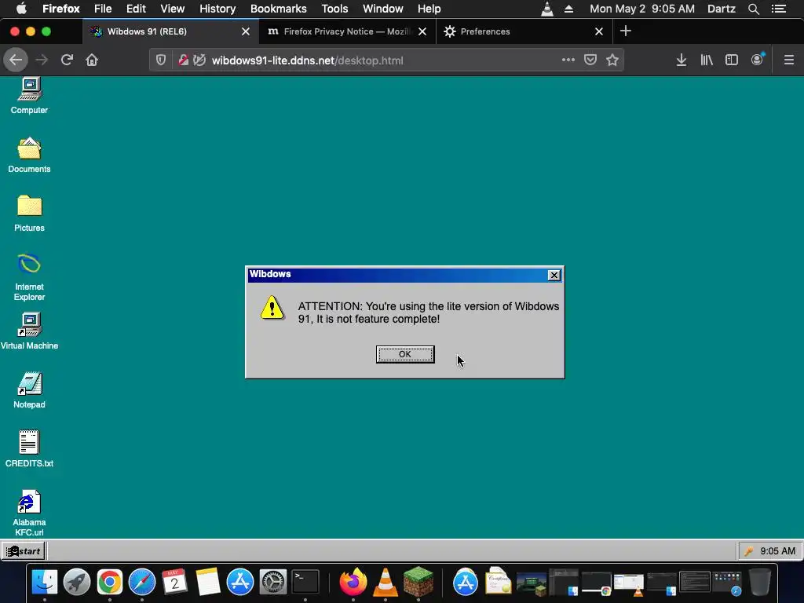Open the Pictures folder icon
The image size is (804, 603).
29,214
